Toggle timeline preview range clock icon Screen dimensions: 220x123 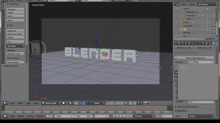(48, 116)
